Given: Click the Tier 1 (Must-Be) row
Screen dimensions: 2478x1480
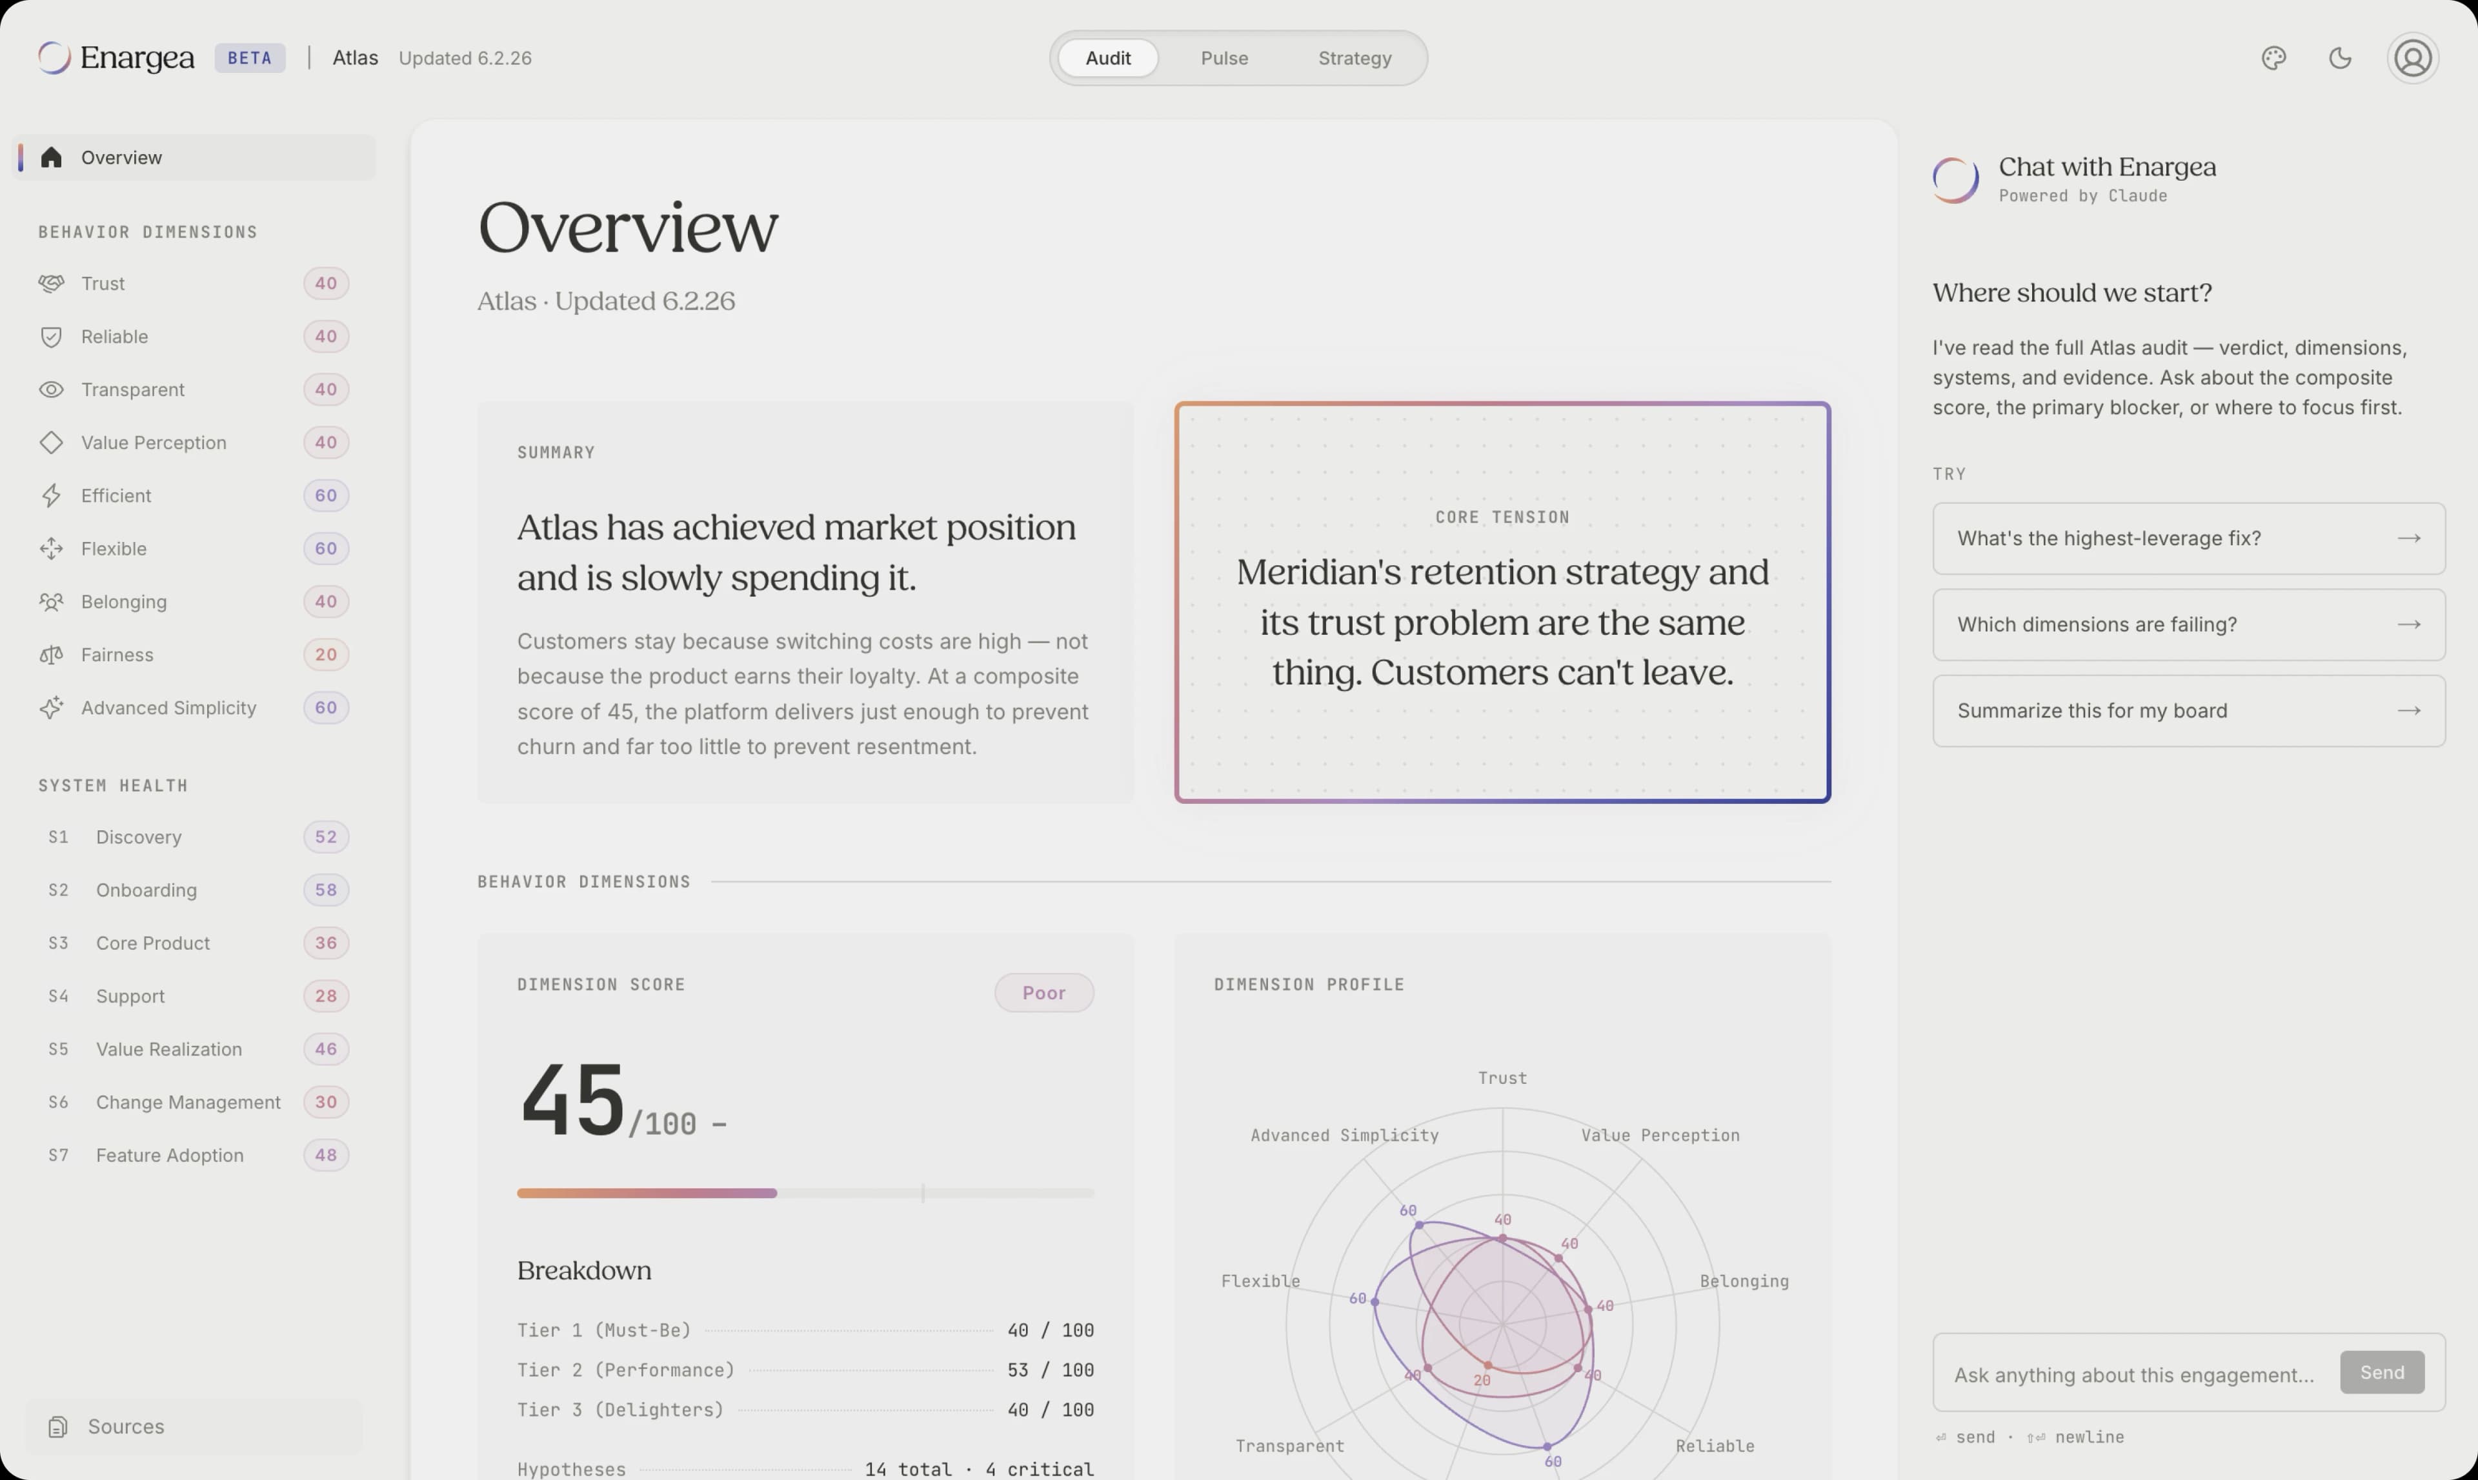Looking at the screenshot, I should pos(805,1330).
